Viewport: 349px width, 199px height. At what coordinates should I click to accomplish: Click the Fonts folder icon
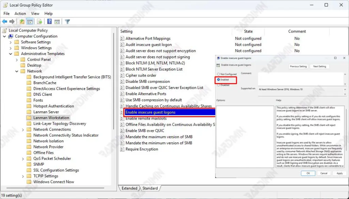coord(29,100)
